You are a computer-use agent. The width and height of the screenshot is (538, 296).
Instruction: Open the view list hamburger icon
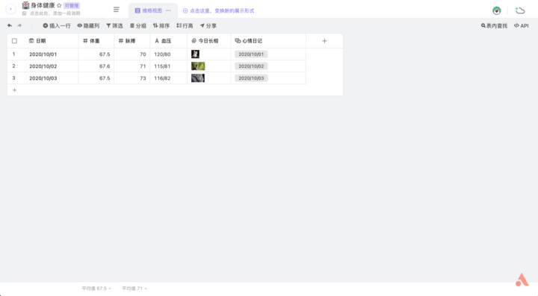tap(117, 10)
